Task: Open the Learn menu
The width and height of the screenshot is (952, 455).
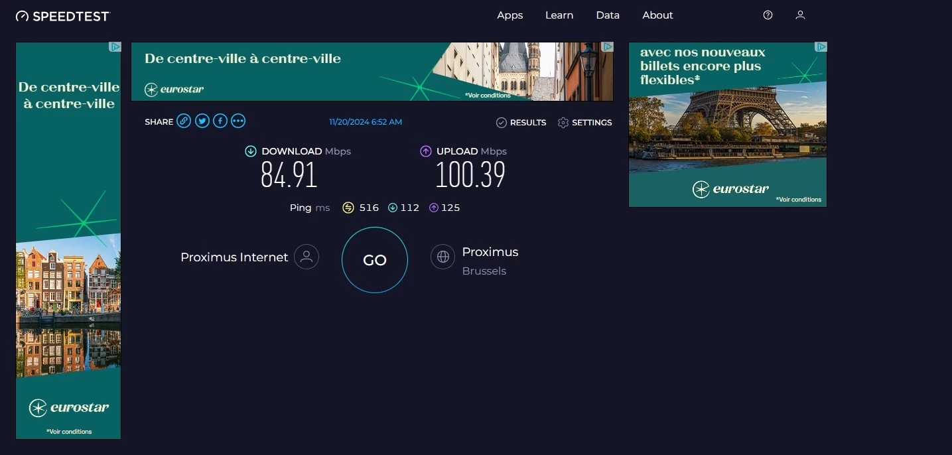Action: point(559,15)
